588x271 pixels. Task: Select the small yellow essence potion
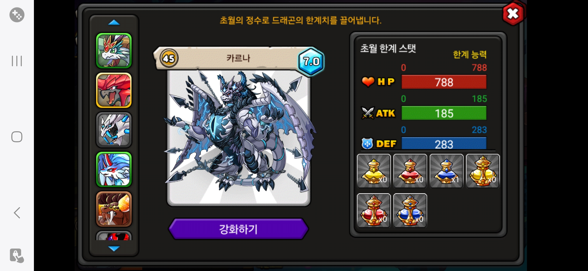[374, 171]
